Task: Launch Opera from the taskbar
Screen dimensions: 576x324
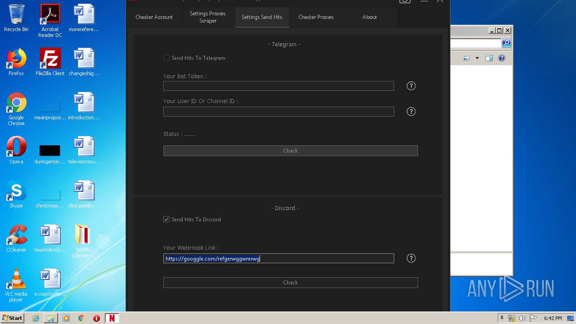Action: (x=96, y=318)
